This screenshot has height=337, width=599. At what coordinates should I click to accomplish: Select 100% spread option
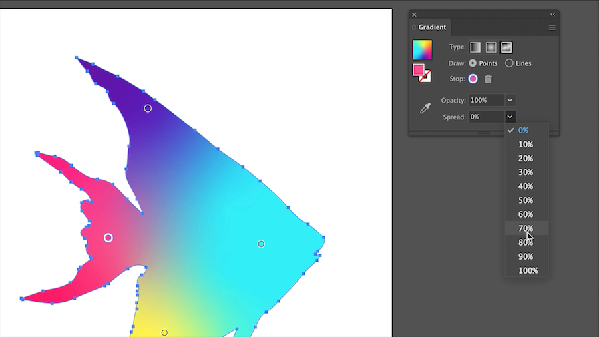pyautogui.click(x=527, y=270)
